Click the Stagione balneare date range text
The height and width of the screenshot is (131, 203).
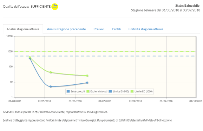pyautogui.click(x=165, y=10)
